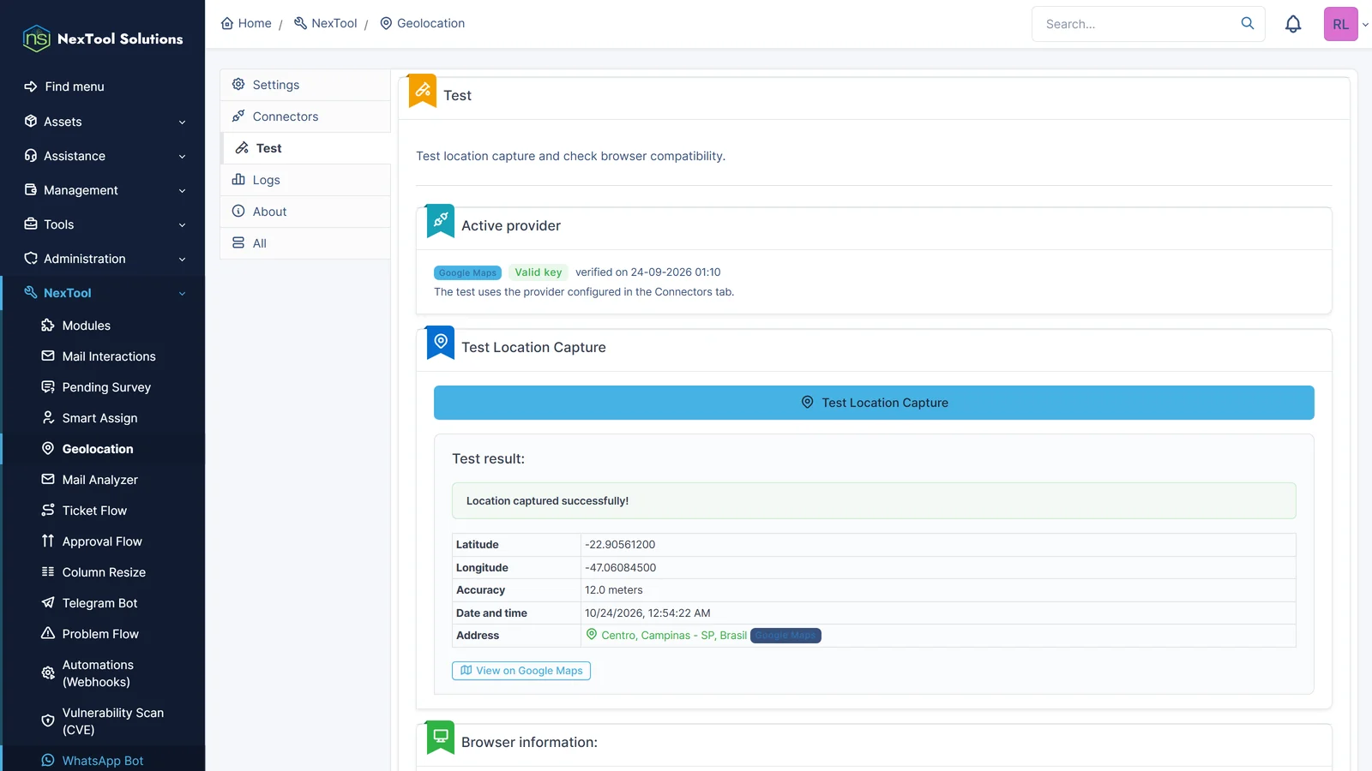This screenshot has height=771, width=1372.
Task: Click the search magnifier icon
Action: [1248, 23]
